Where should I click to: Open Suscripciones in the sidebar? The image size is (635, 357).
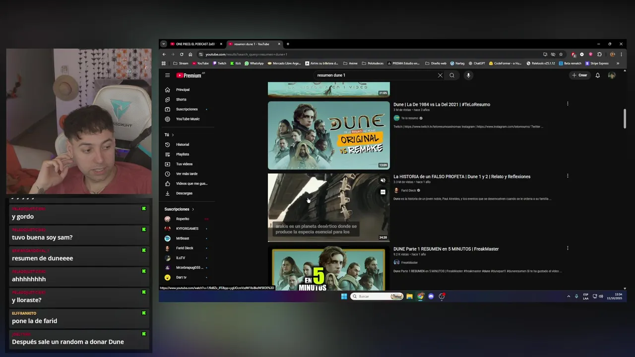(x=187, y=109)
